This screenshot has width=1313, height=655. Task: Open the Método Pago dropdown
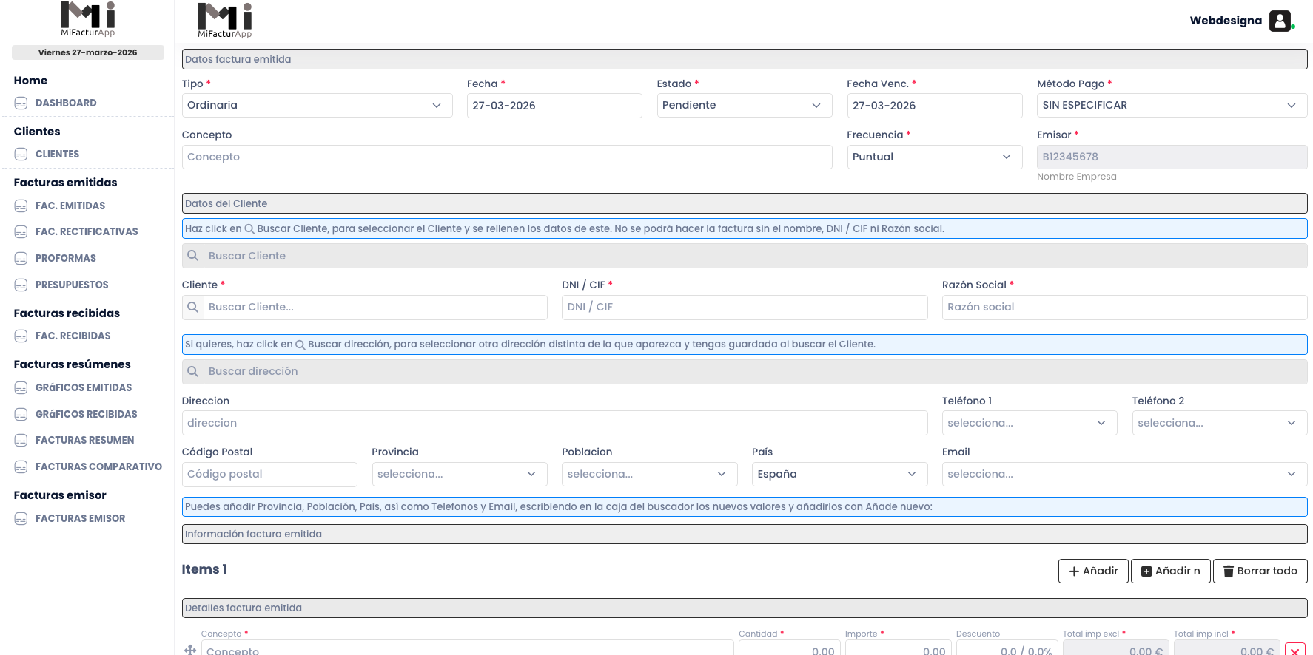pos(1171,106)
